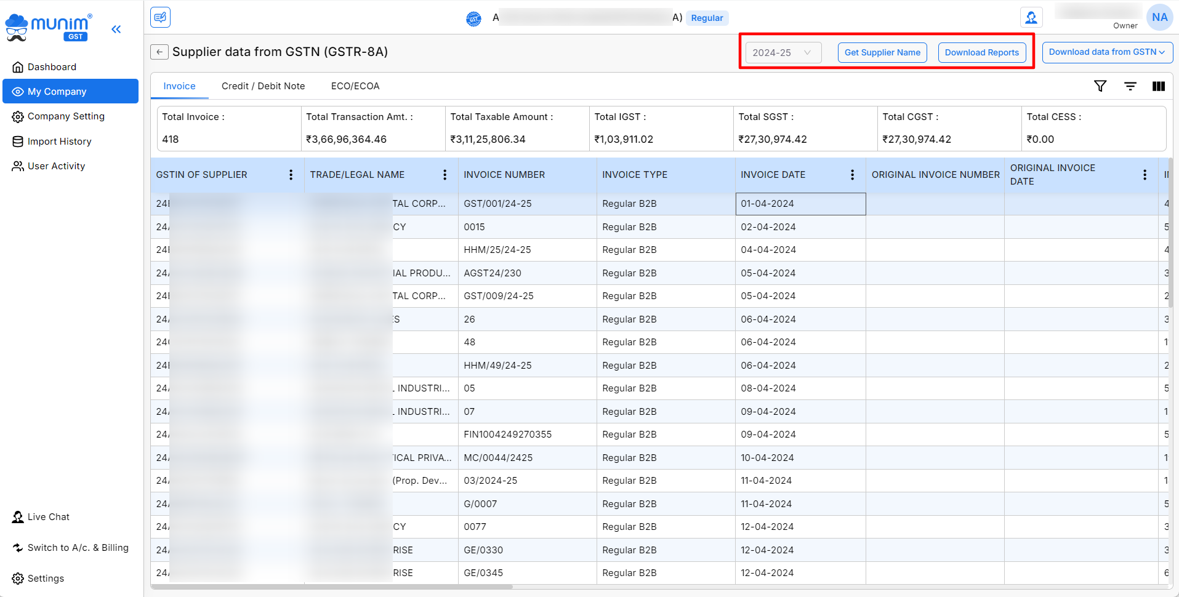
Task: Click the sort lines icon
Action: click(1130, 86)
